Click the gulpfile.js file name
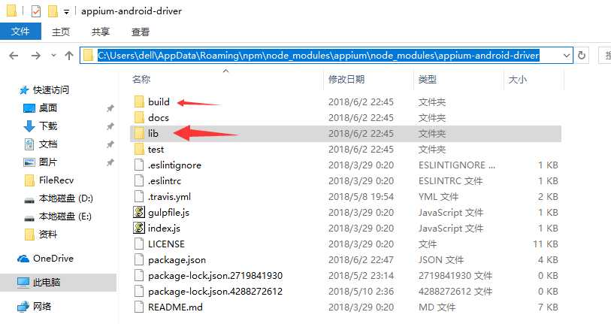The image size is (611, 324). 169,213
